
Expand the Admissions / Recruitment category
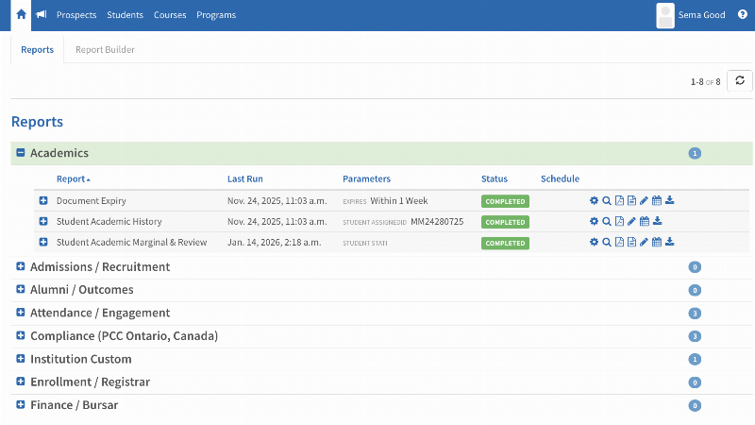point(21,267)
